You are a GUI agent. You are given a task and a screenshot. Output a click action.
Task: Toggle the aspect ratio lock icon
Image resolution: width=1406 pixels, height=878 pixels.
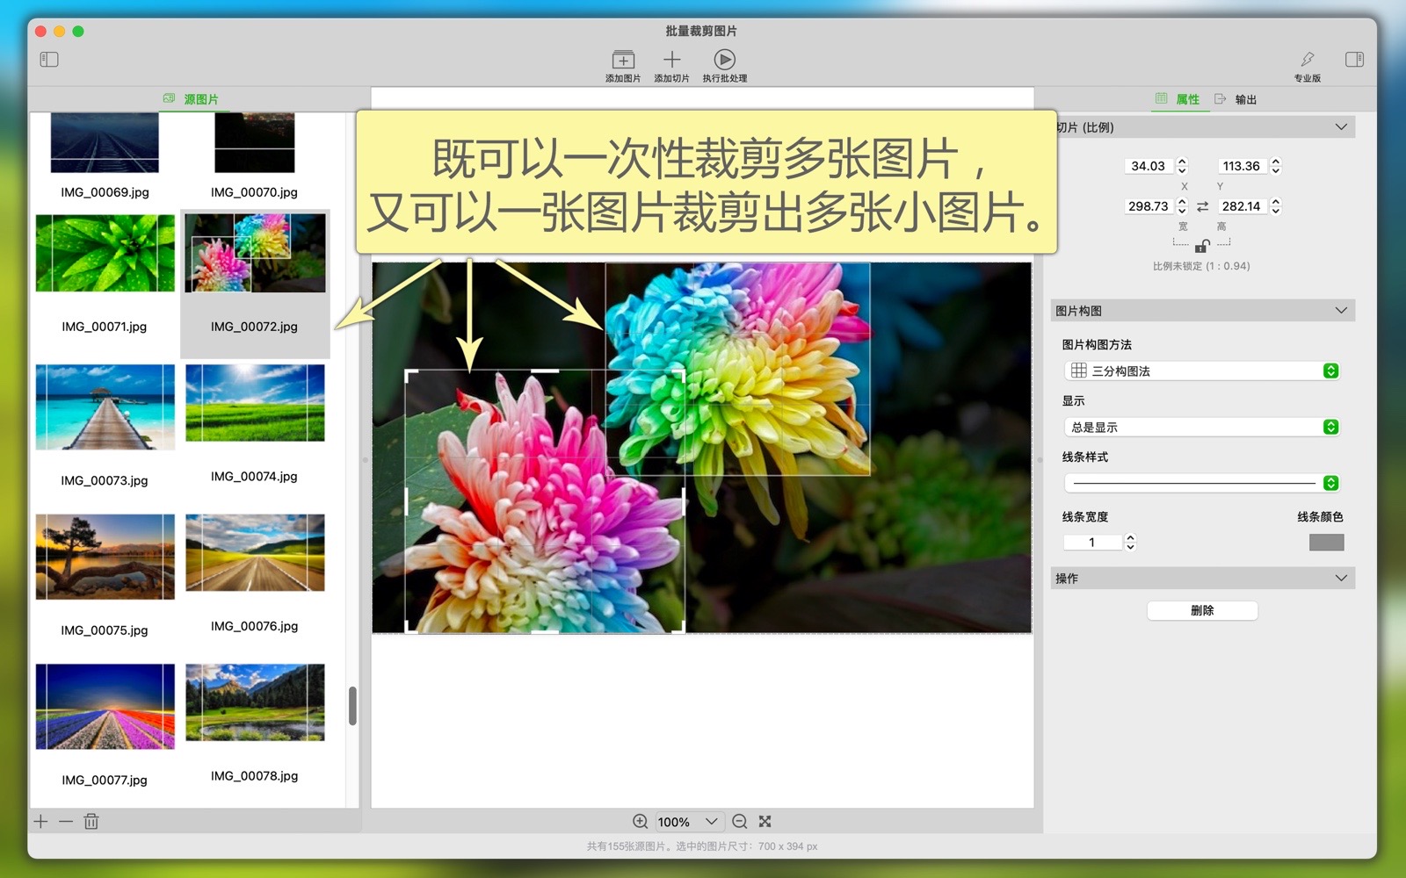pyautogui.click(x=1201, y=246)
